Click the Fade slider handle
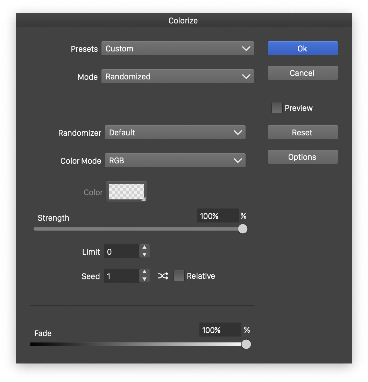This screenshot has height=382, width=368. [246, 344]
